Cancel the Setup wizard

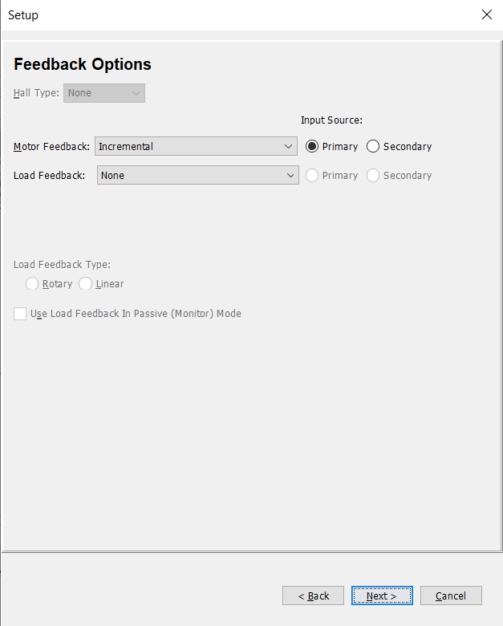(451, 596)
